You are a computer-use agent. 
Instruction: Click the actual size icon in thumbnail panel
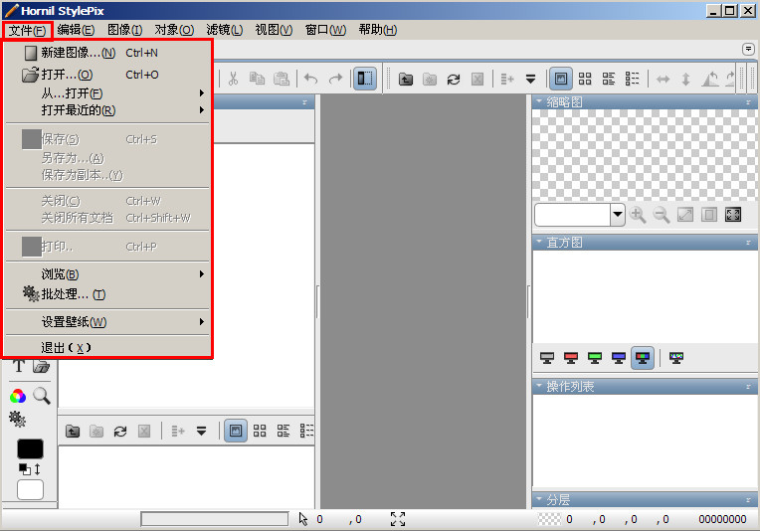tap(708, 215)
